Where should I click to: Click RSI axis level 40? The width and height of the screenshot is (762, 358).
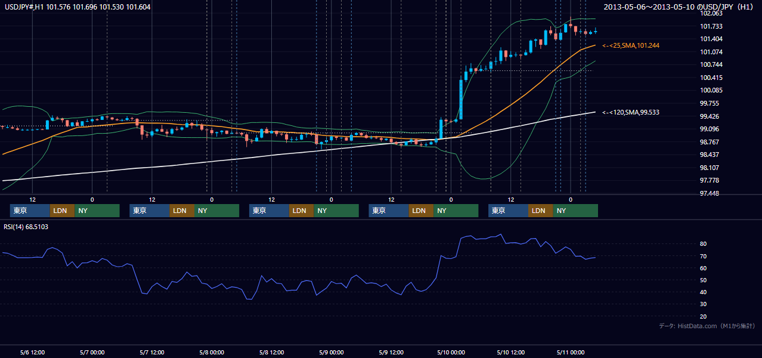click(x=704, y=292)
